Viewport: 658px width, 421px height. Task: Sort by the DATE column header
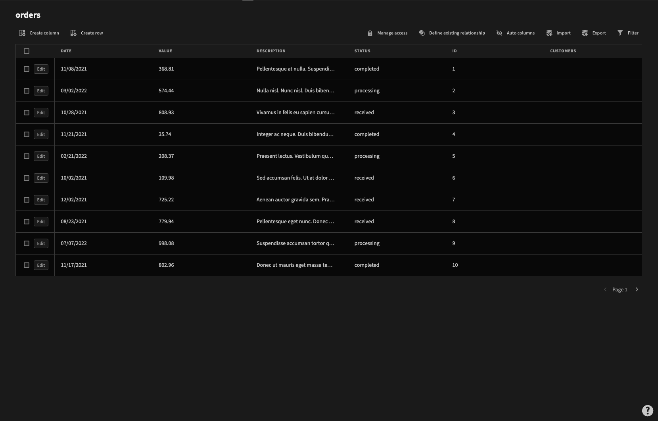(x=66, y=51)
